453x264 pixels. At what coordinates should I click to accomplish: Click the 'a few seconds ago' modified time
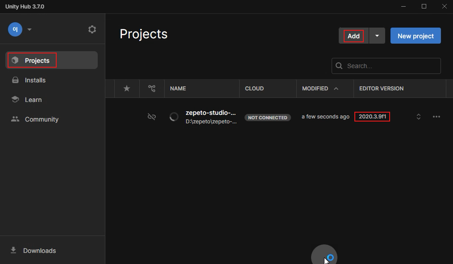point(326,117)
